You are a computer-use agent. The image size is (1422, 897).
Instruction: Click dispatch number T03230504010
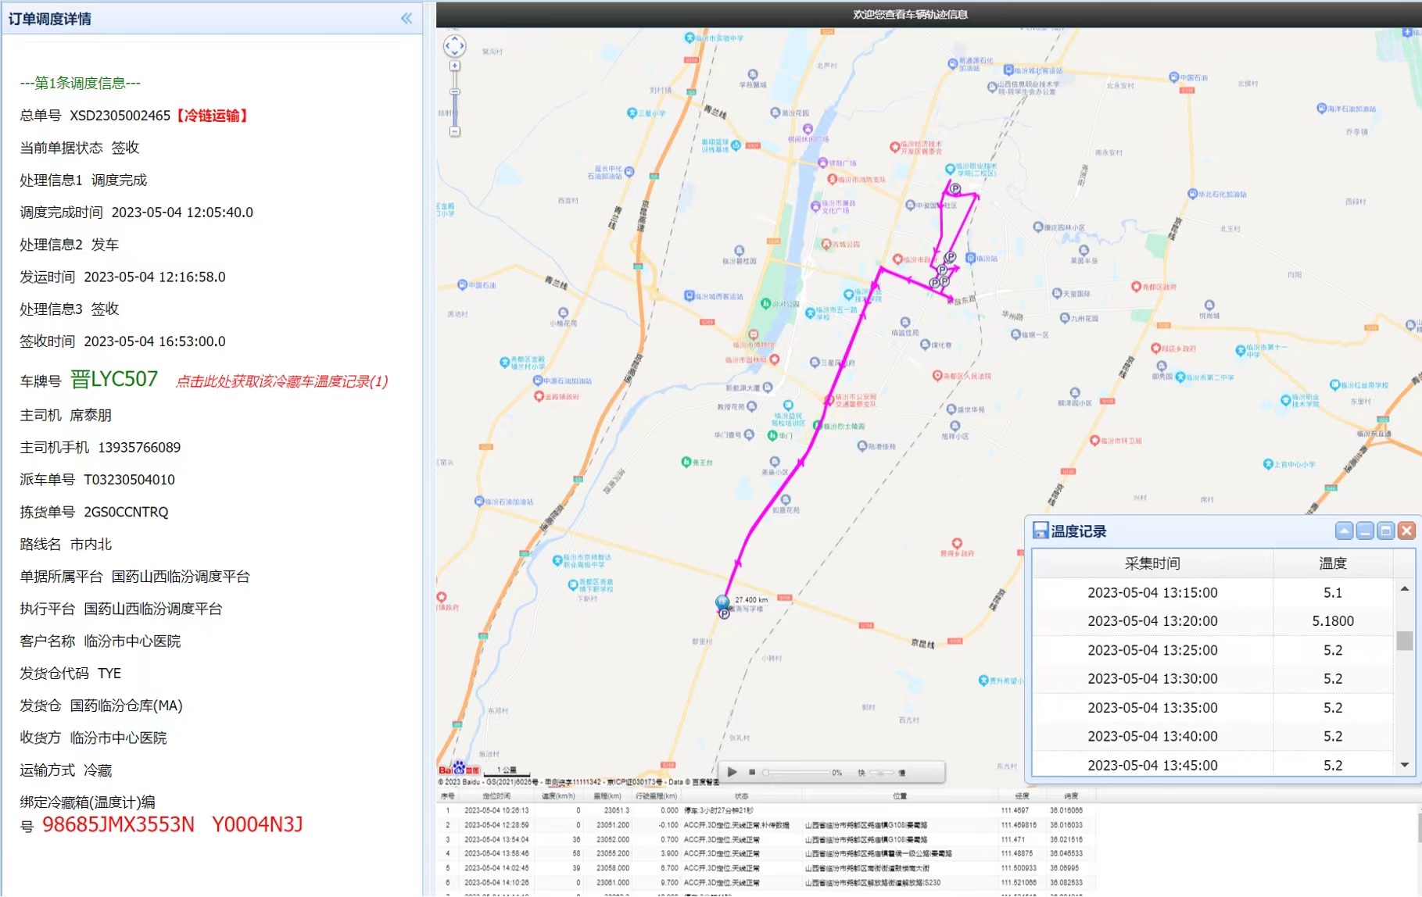(129, 480)
